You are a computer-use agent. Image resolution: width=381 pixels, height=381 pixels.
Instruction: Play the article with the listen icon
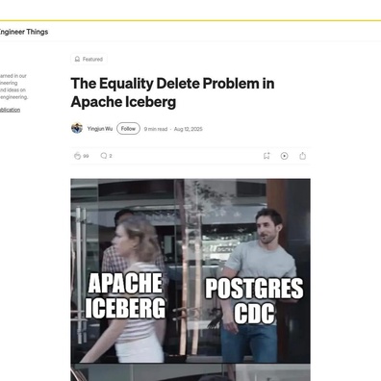(285, 156)
